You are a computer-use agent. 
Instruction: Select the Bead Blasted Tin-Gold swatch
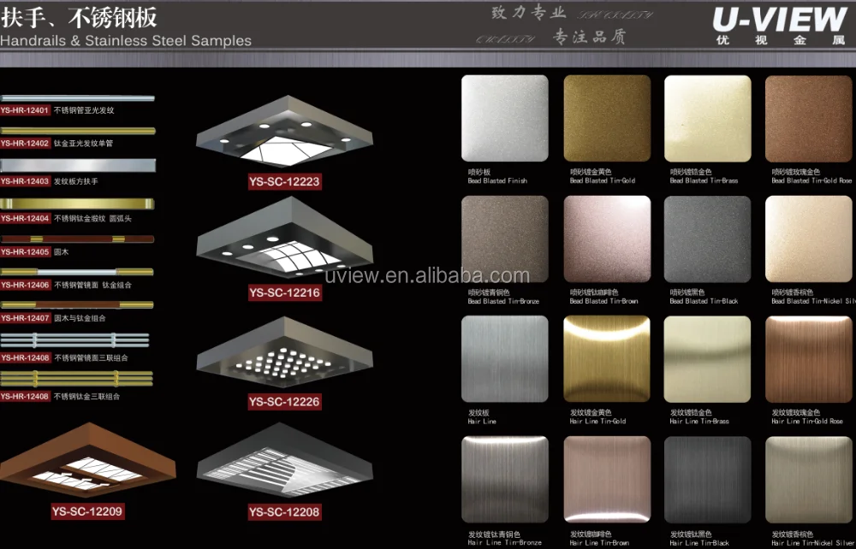(606, 118)
